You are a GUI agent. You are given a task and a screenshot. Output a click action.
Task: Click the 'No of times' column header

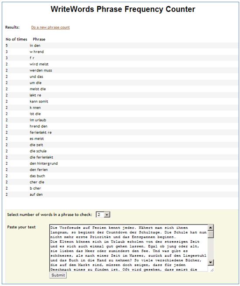click(x=16, y=39)
